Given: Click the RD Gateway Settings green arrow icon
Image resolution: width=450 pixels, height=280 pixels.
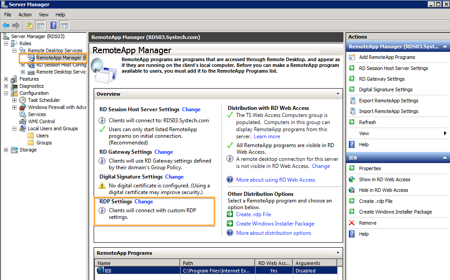Looking at the screenshot, I should (351, 79).
